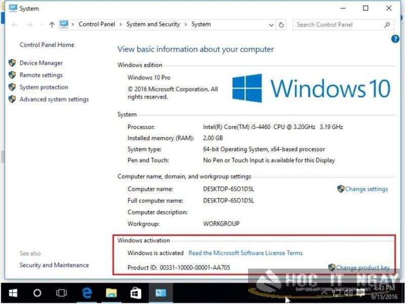
Task: Click the Change settings link
Action: [366, 189]
